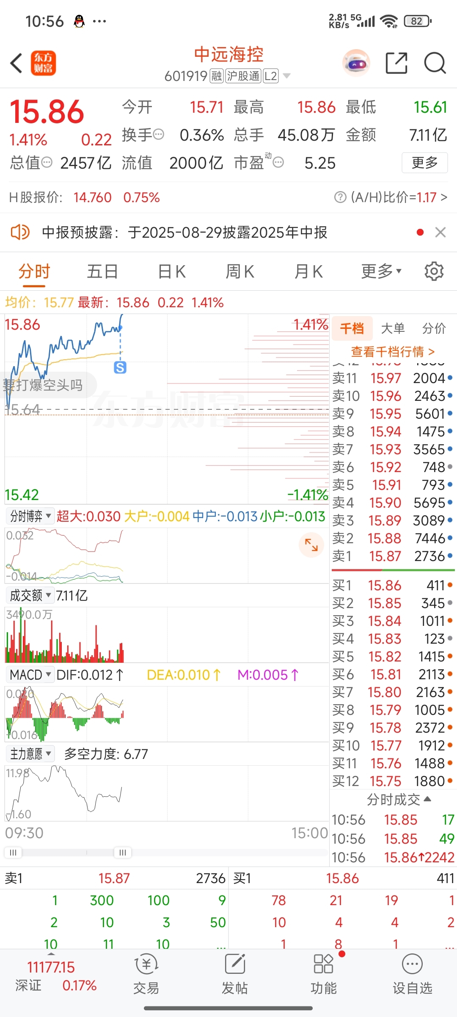Select 买5 15.82 order row

(393, 656)
